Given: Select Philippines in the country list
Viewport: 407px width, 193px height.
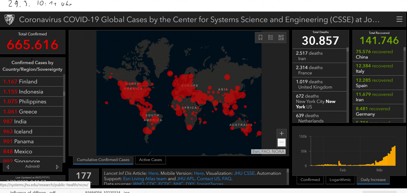Looking at the screenshot, I should 32,102.
